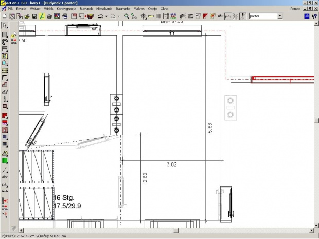Click the zoom magnifier tool
The width and height of the screenshot is (319, 239).
click(x=127, y=16)
